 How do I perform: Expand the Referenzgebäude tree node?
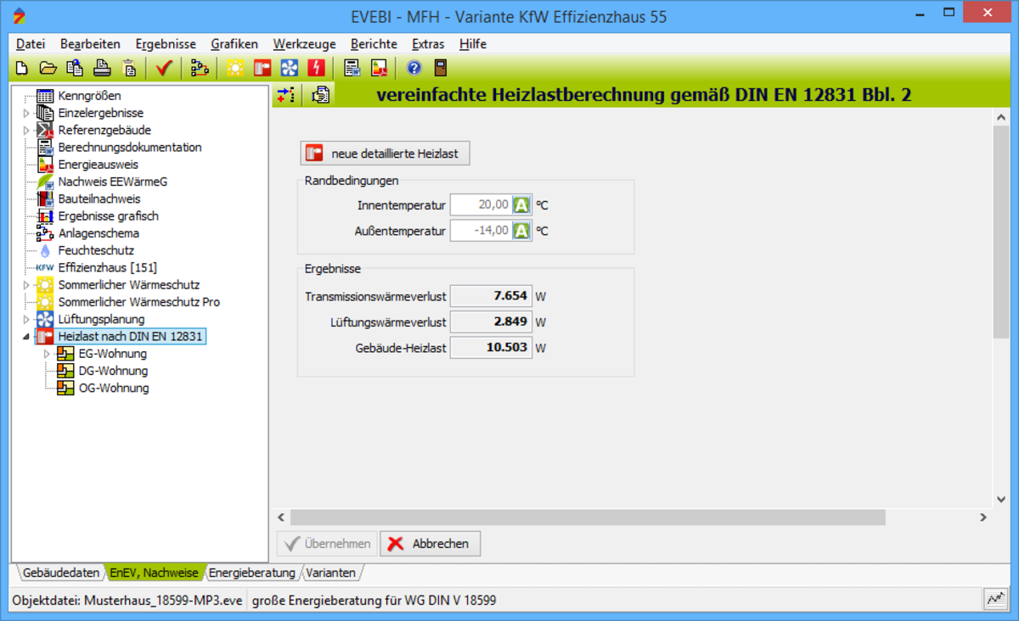pyautogui.click(x=26, y=130)
